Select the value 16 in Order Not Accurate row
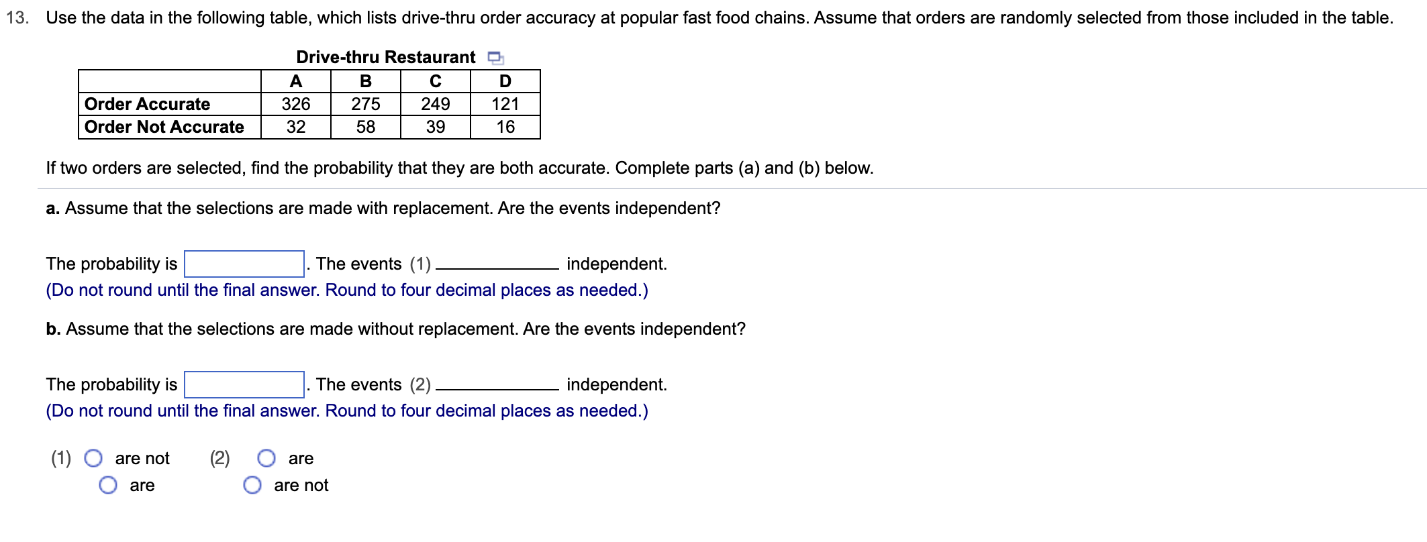Image resolution: width=1427 pixels, height=542 pixels. 505,126
